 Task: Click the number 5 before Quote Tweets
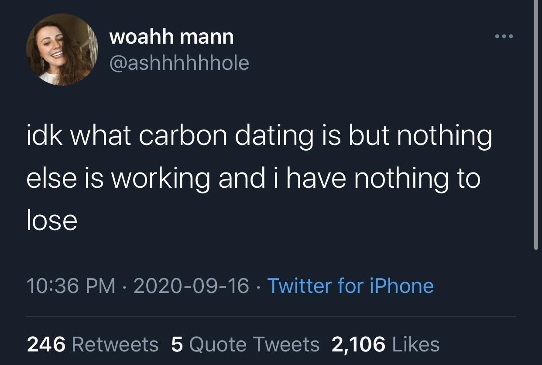click(177, 344)
